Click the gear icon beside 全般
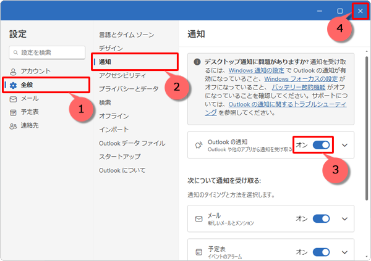The image size is (371, 261). [x=13, y=85]
